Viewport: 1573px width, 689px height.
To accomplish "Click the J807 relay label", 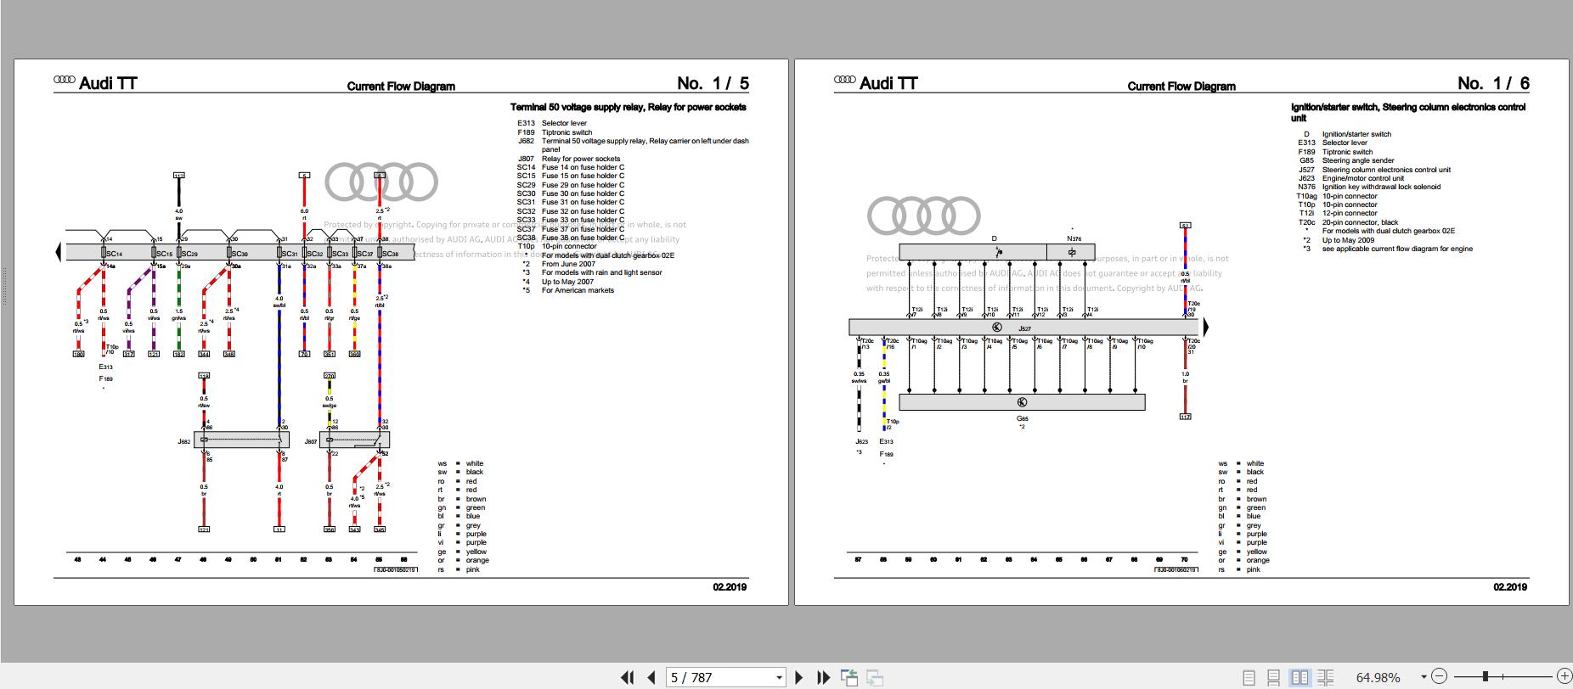I will [310, 442].
